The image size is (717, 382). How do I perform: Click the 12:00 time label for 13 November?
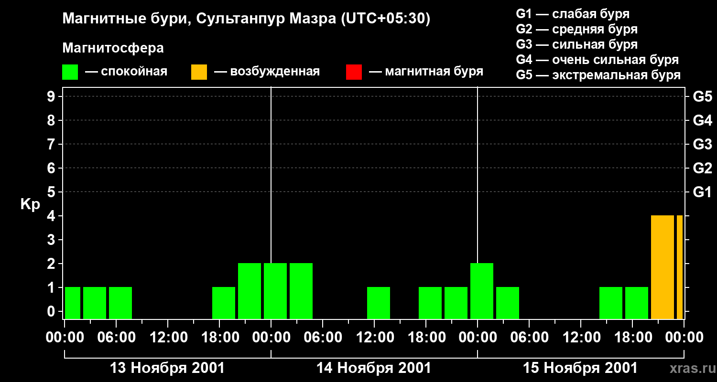pos(168,338)
